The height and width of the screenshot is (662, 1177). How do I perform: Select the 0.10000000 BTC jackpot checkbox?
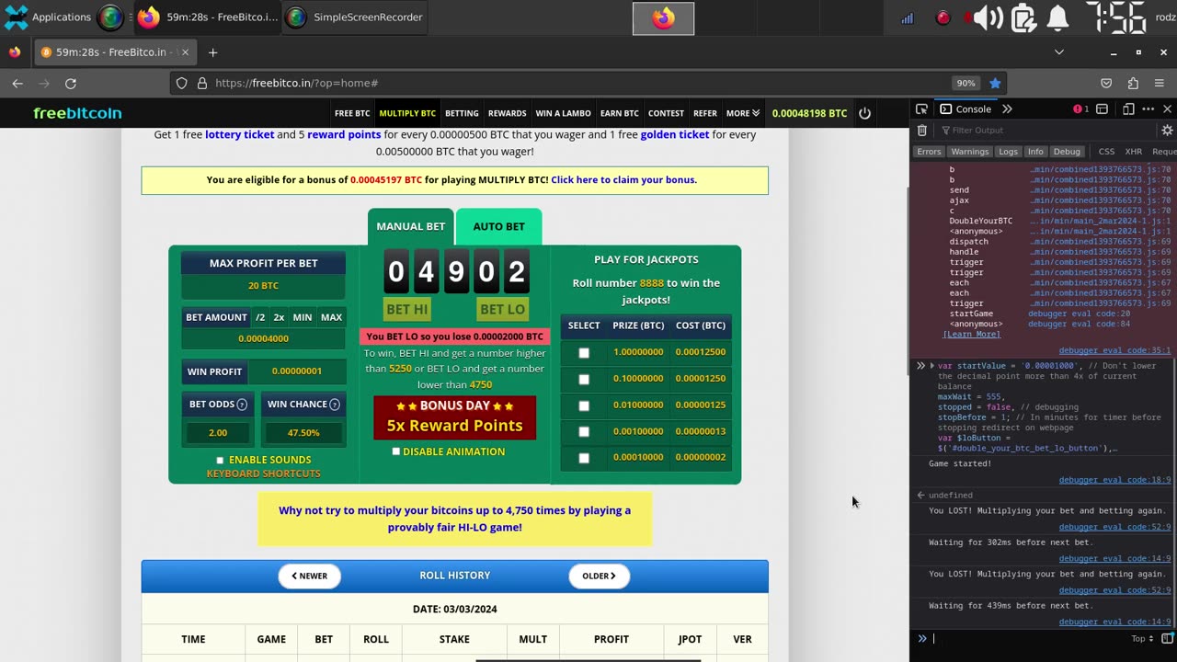(x=584, y=379)
